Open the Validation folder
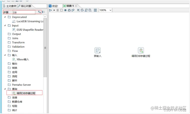Image resolution: width=190 pixels, height=114 pixels. [16, 47]
